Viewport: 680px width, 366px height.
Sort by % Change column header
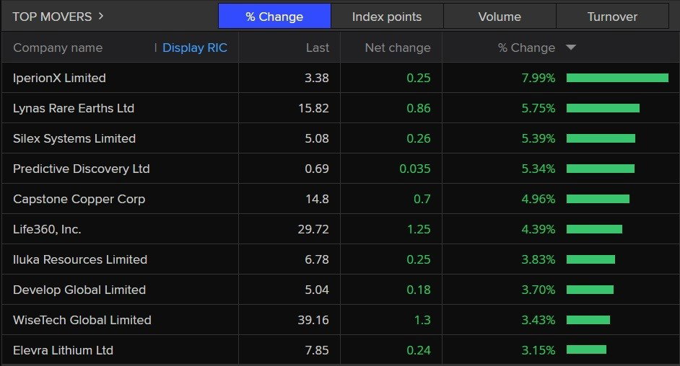[x=526, y=48]
